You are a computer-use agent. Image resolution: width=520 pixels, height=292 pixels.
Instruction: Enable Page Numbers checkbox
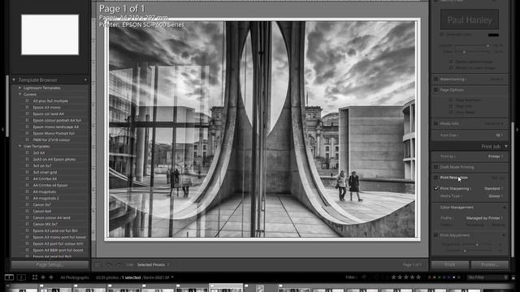tap(451, 100)
